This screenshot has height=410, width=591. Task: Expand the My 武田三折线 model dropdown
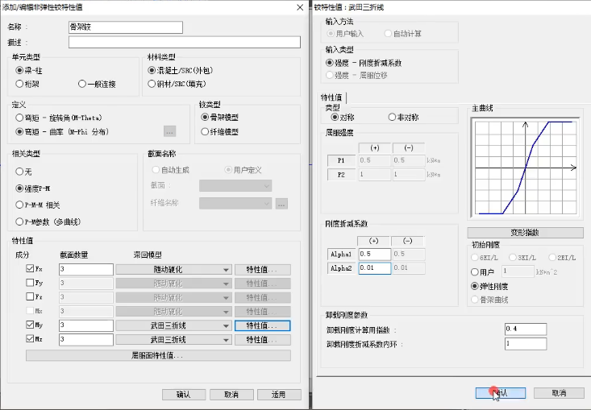[x=173, y=326]
